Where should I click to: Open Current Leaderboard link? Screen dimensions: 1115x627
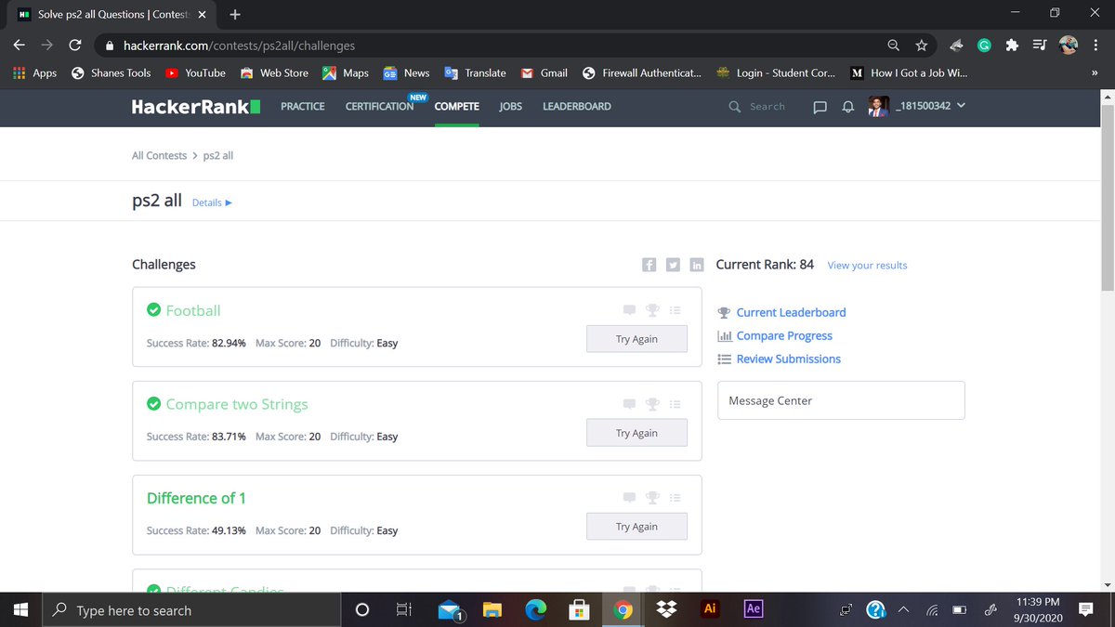click(x=791, y=312)
